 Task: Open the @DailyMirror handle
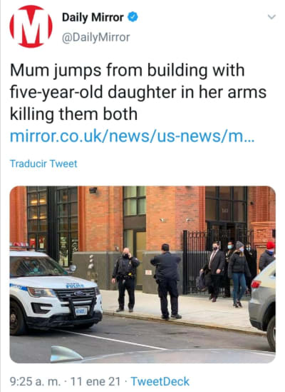pos(96,38)
